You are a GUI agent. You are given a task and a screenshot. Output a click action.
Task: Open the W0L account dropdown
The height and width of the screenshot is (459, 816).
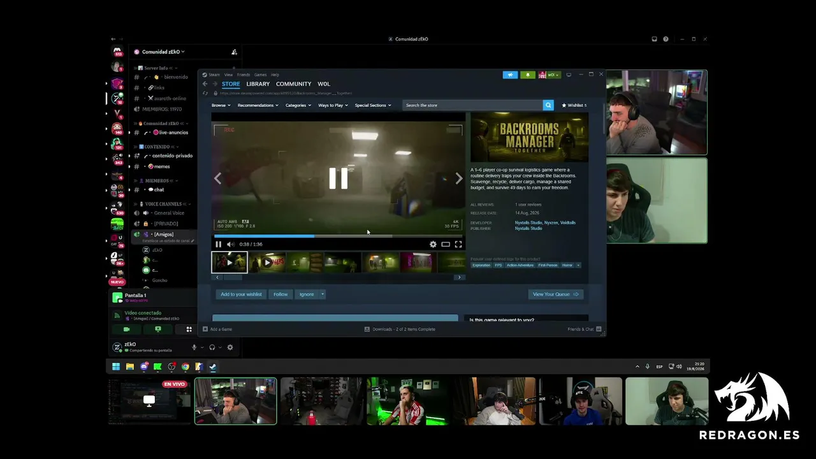pos(549,75)
